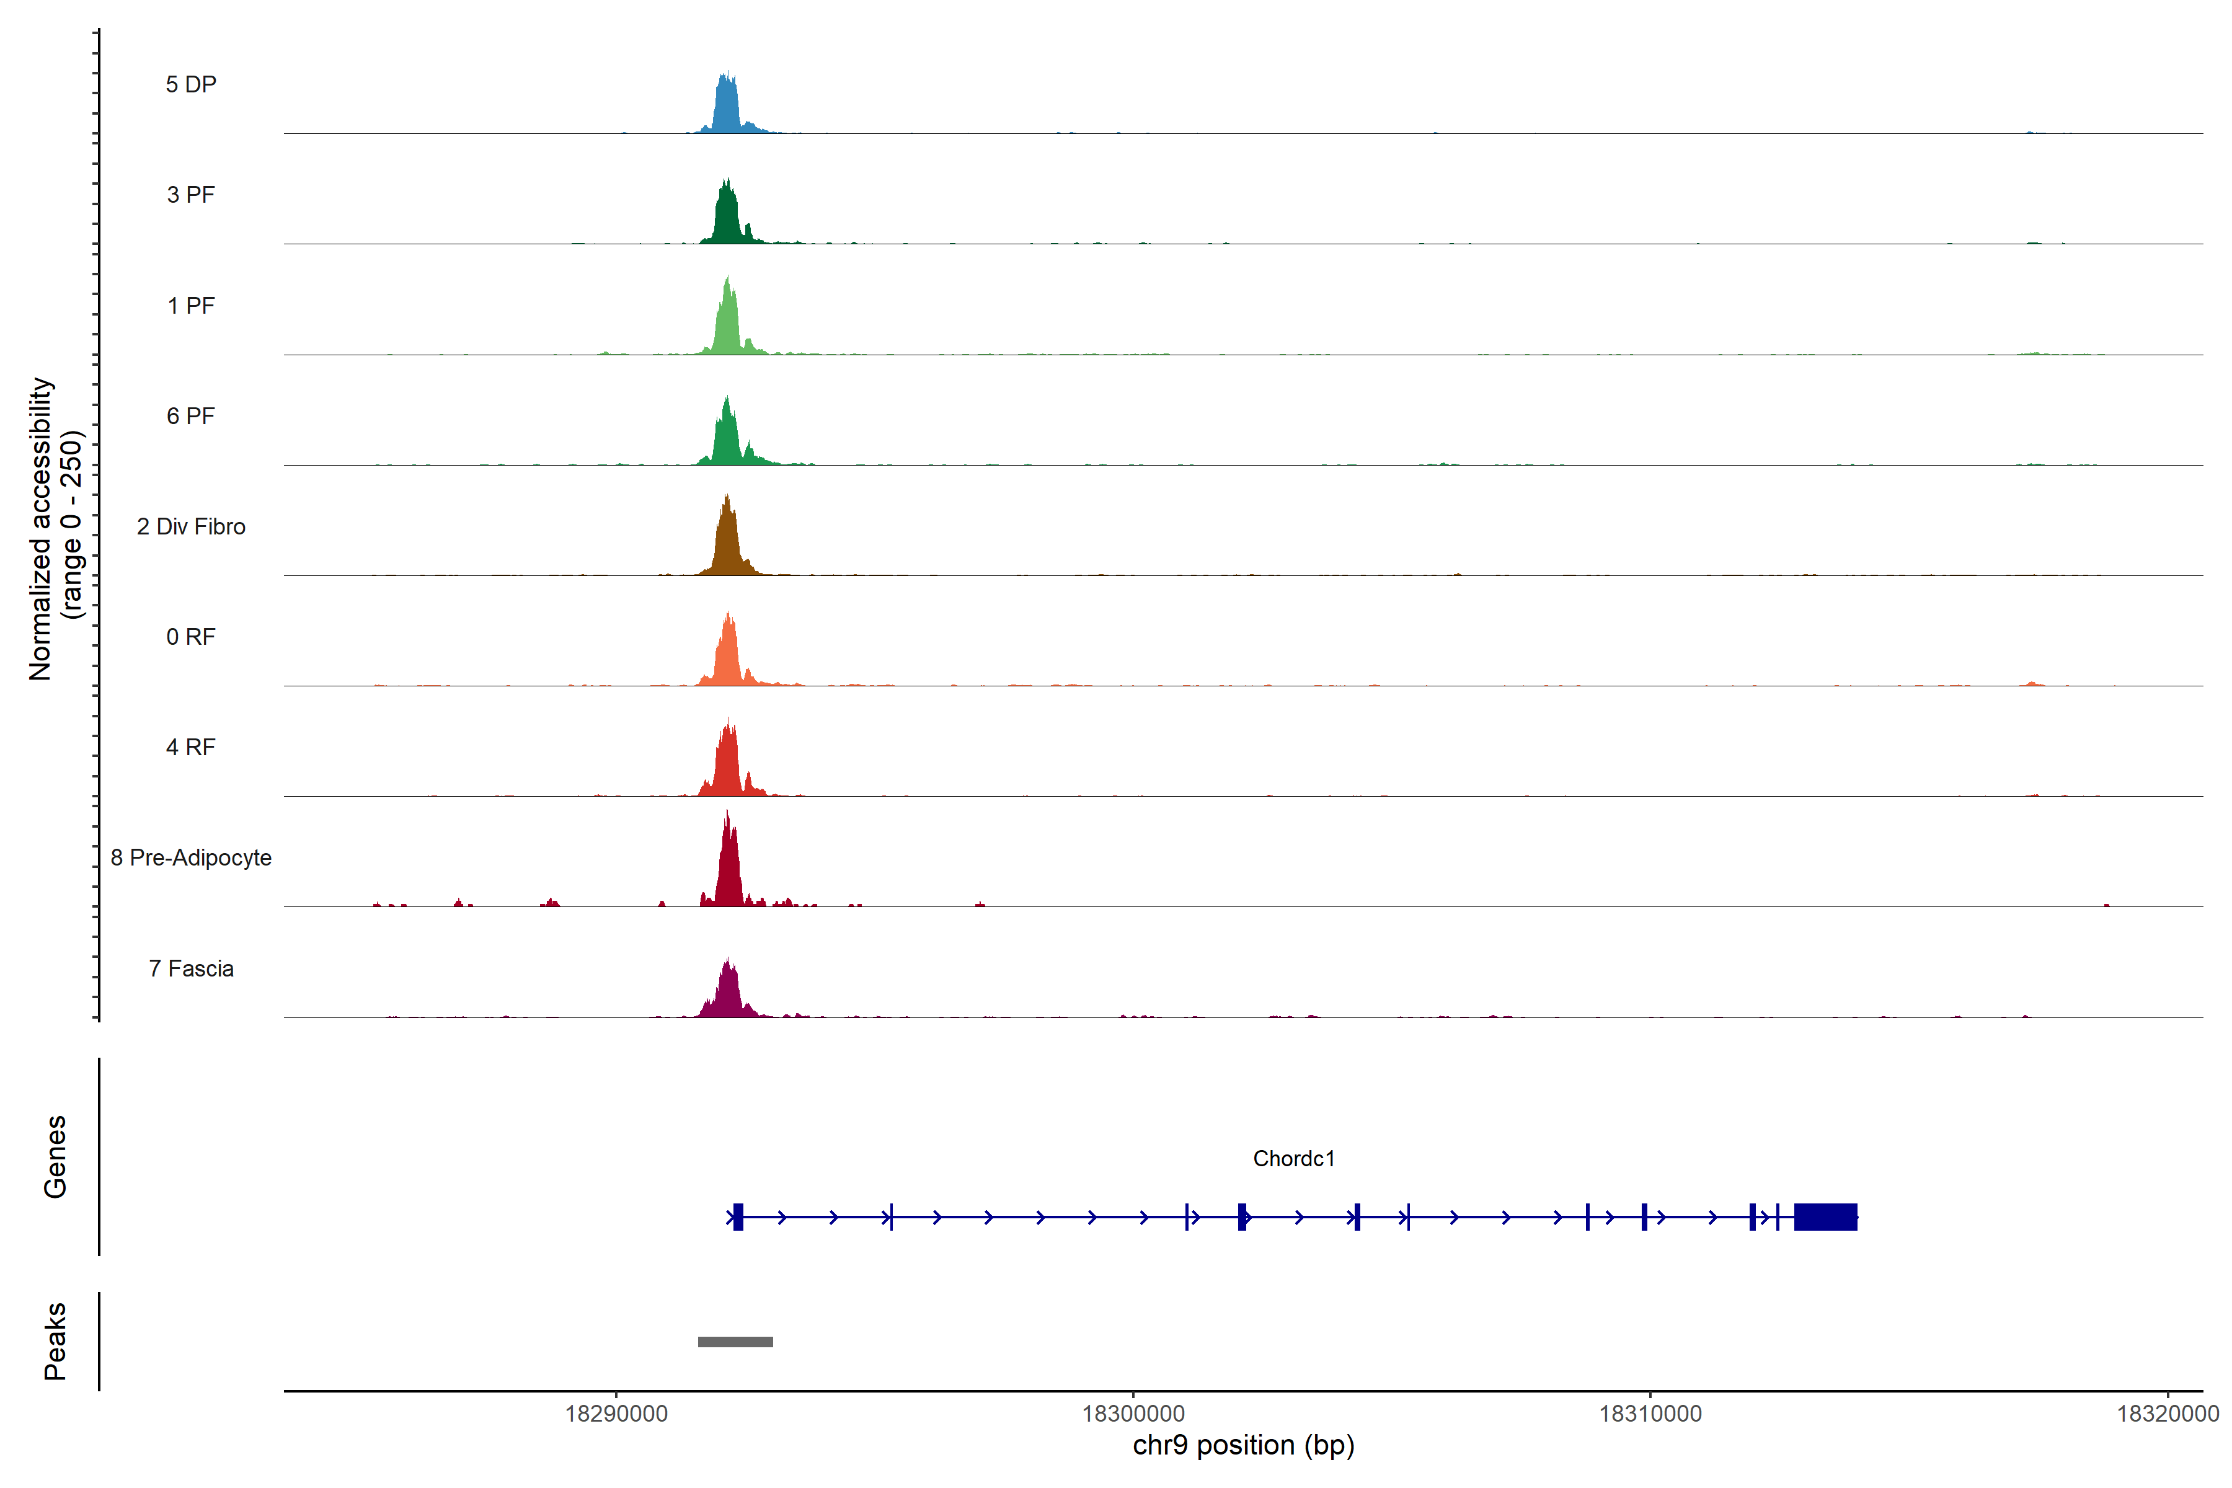Click the large last exon of Chordc1

point(1825,1216)
